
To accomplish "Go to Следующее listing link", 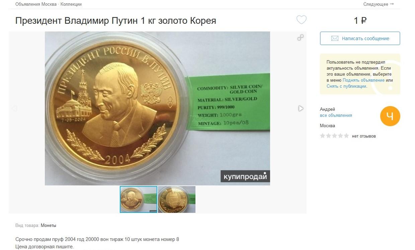I will pos(379,4).
